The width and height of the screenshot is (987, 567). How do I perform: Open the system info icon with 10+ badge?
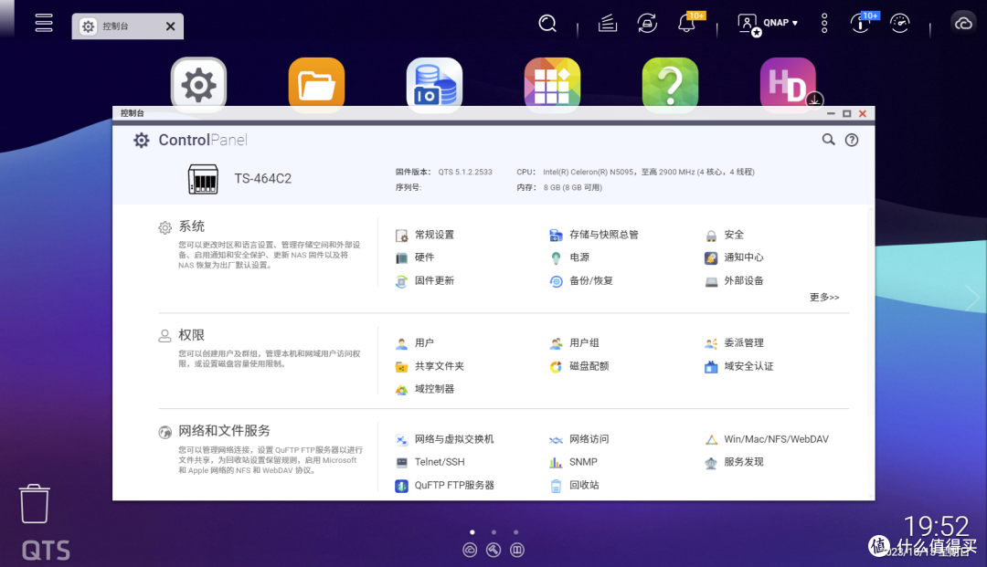[x=861, y=23]
